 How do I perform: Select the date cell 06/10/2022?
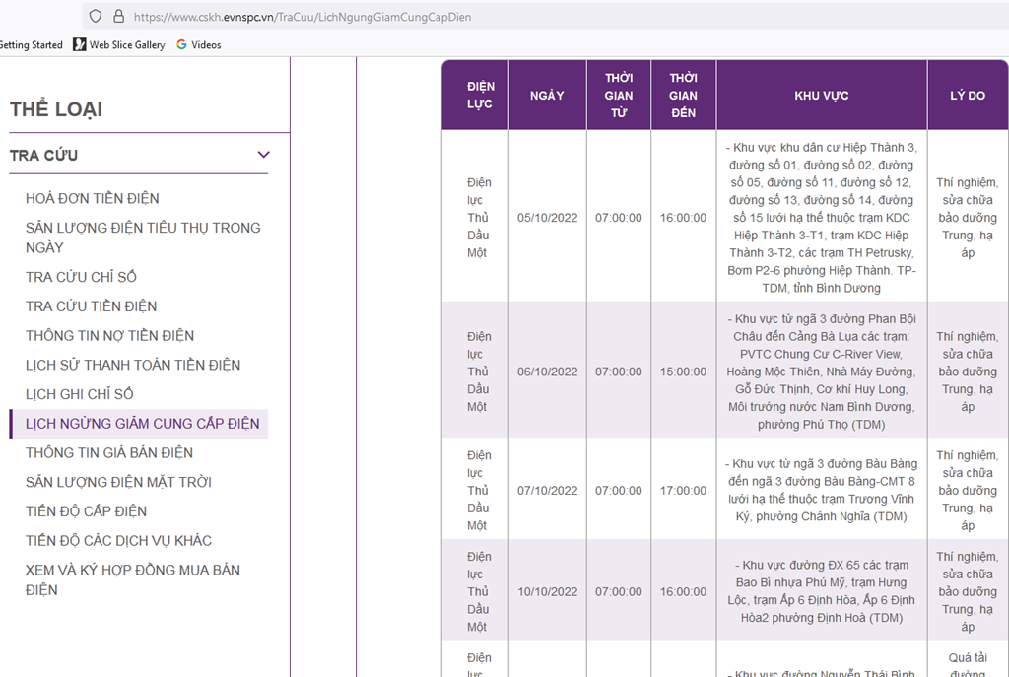pyautogui.click(x=548, y=372)
